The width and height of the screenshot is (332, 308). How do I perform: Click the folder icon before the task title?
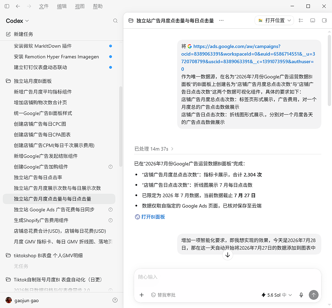point(131,20)
